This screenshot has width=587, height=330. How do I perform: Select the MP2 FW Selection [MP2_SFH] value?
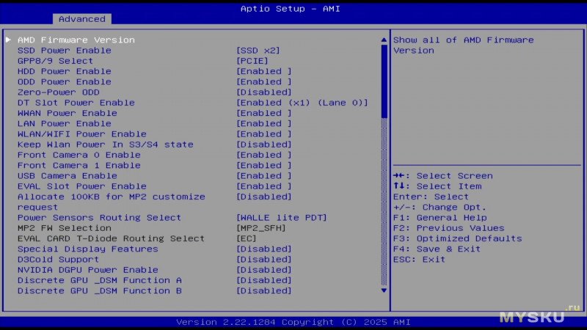coord(261,228)
